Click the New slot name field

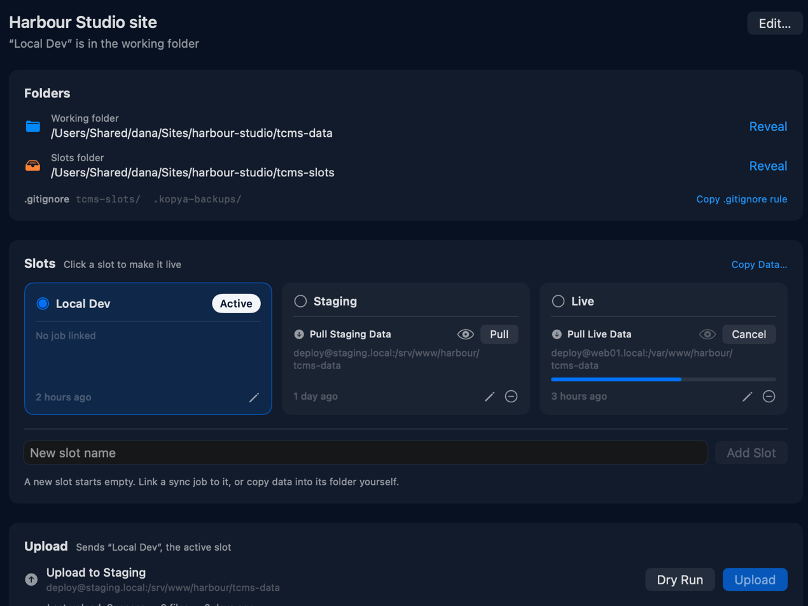(366, 453)
